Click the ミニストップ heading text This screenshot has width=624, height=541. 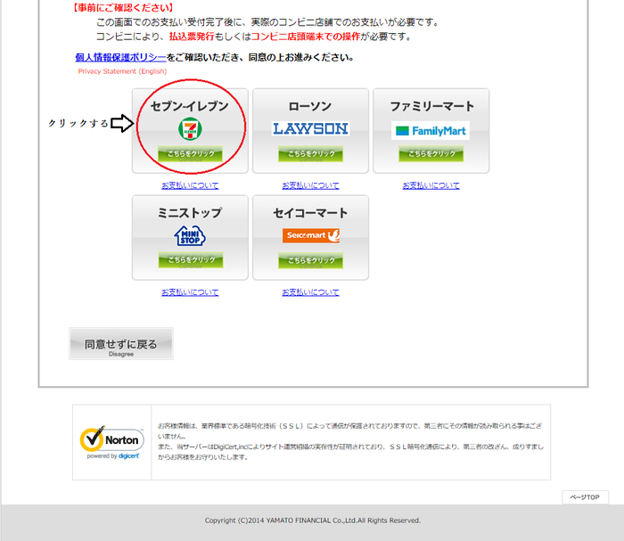[190, 213]
